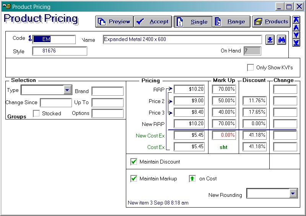Uncheck Maintain Discount
Image resolution: width=306 pixels, height=216 pixels.
(134, 162)
